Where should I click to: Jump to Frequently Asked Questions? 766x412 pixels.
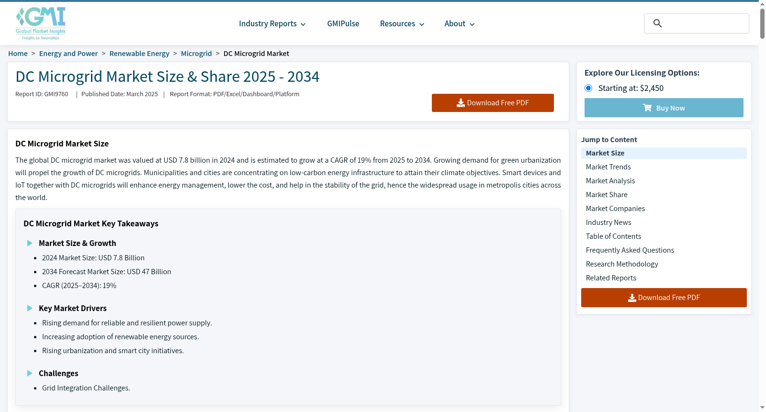(630, 250)
